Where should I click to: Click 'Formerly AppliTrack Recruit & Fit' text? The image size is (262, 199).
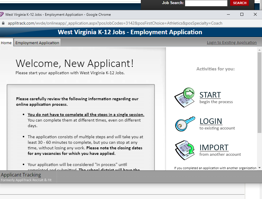pyautogui.click(x=26, y=180)
